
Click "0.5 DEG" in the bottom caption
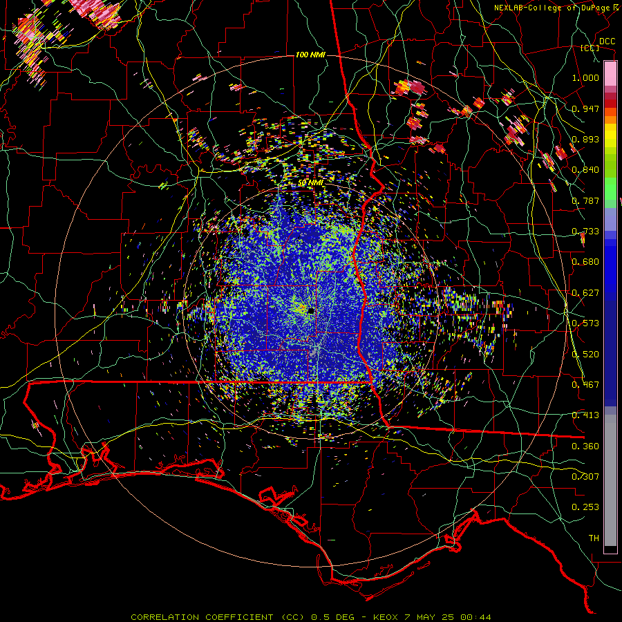(x=334, y=617)
